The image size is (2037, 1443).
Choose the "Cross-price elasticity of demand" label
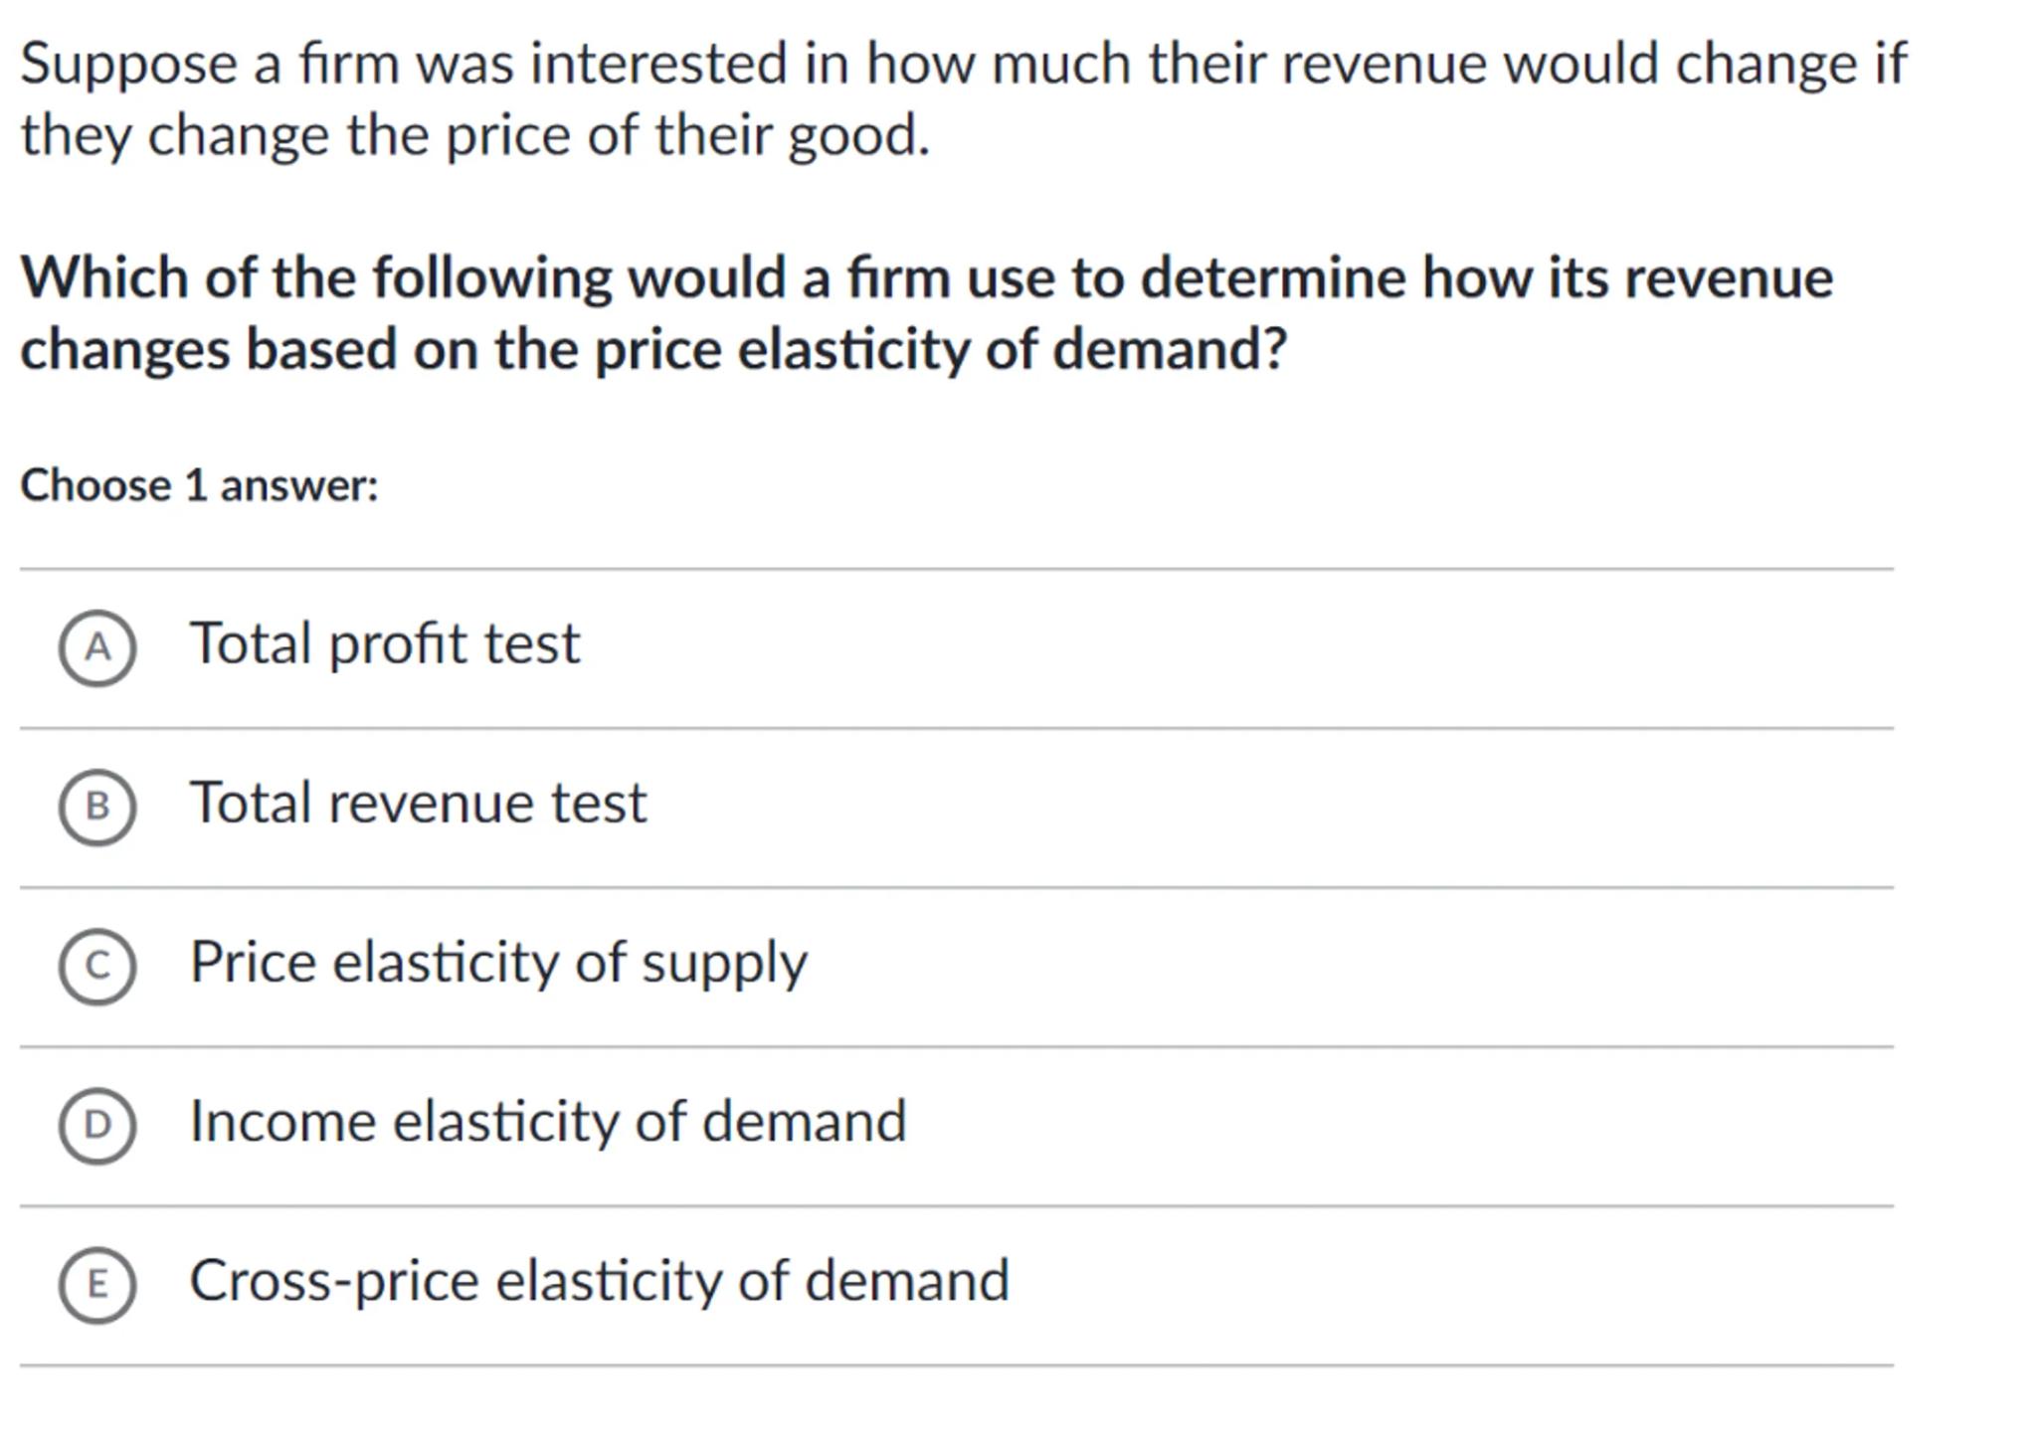coord(599,1280)
